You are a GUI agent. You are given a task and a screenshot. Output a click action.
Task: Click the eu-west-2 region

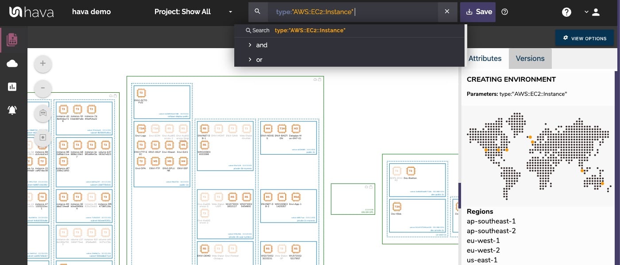(x=483, y=250)
